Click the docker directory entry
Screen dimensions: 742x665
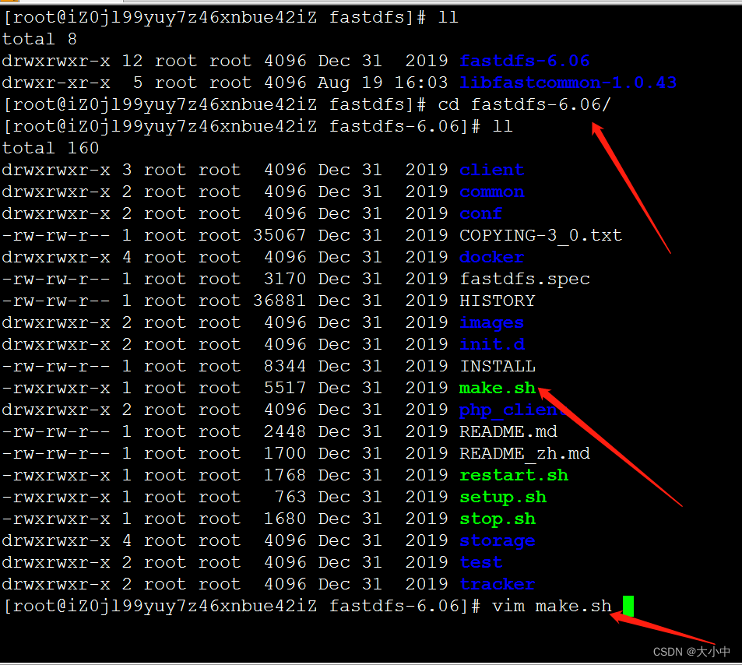tap(490, 257)
